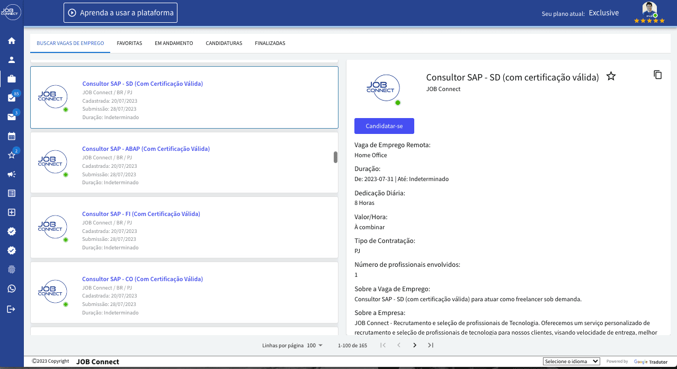Viewport: 677px width, 369px height.
Task: Click the "1-100 de 165" pagination text
Action: tap(352, 346)
